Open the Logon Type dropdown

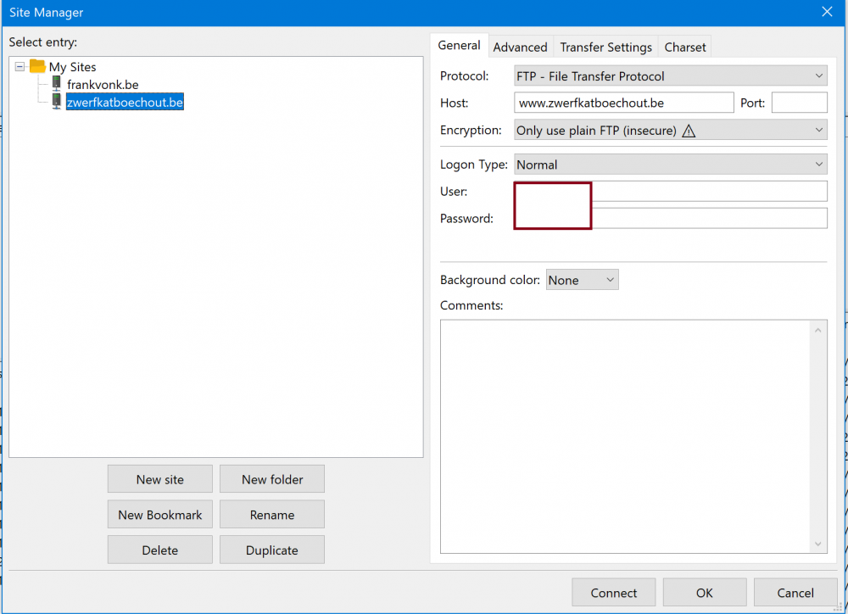point(671,165)
